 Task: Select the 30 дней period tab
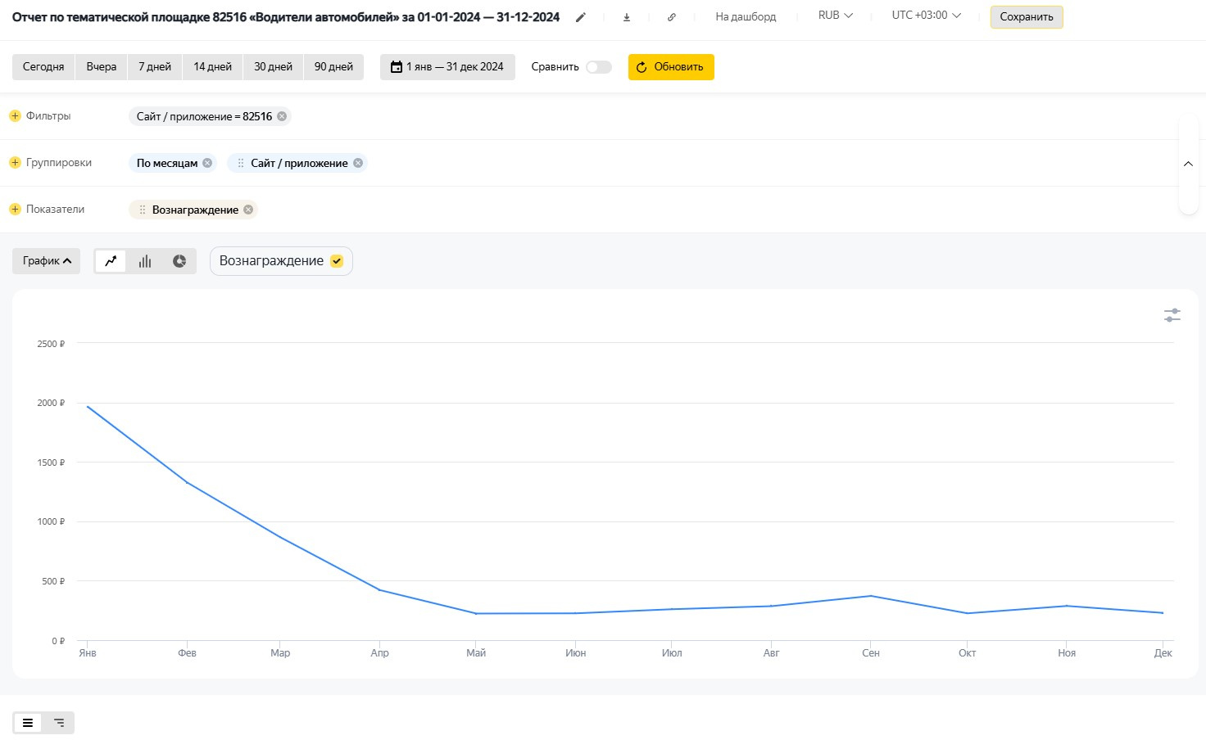click(273, 67)
